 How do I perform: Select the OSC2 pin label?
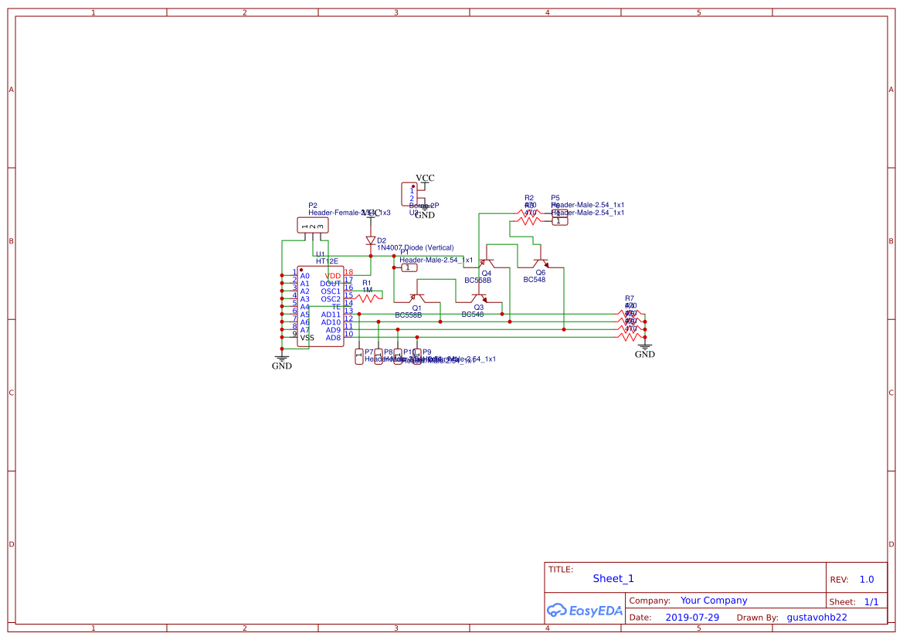click(331, 299)
